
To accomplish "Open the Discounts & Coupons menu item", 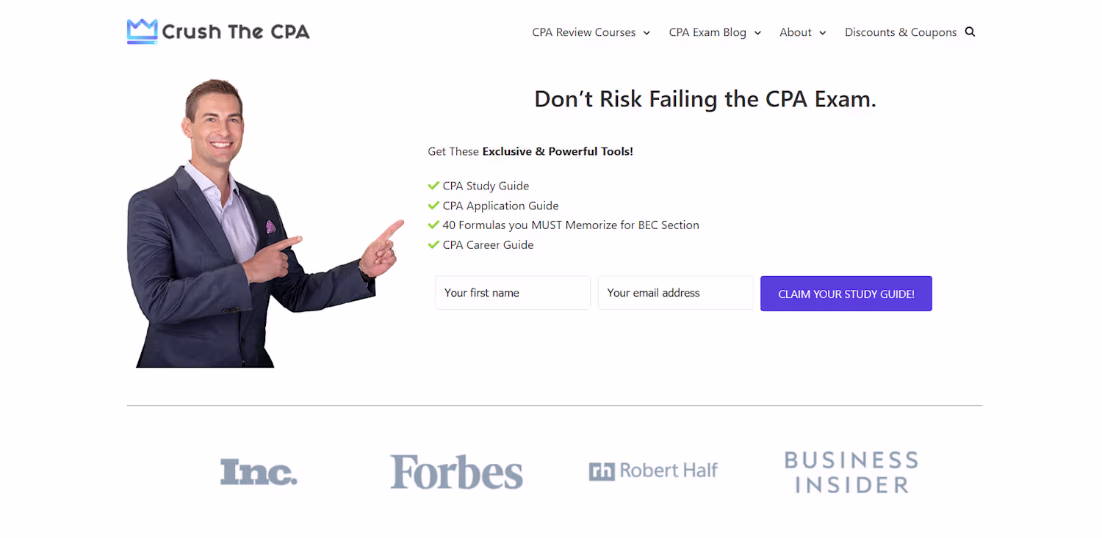I will pyautogui.click(x=900, y=32).
